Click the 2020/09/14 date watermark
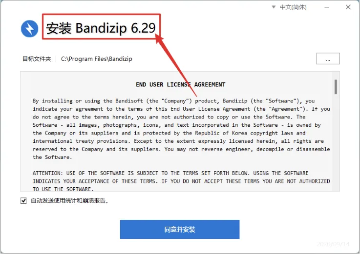This screenshot has width=360, height=254. [333, 244]
